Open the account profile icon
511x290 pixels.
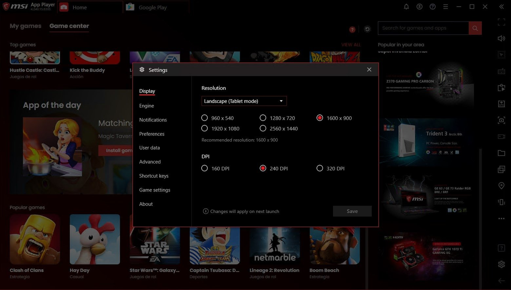(x=419, y=7)
